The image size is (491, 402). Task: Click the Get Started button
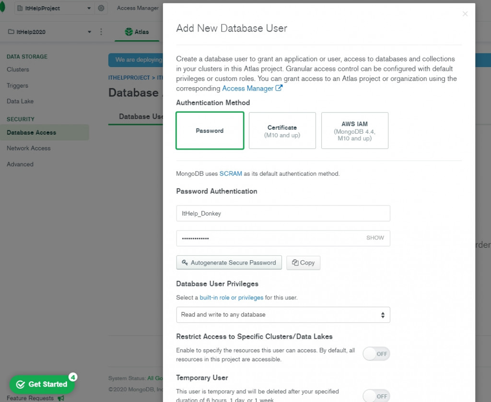click(x=42, y=384)
